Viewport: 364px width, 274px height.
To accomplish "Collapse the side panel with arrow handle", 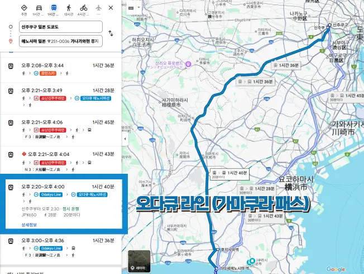I will coord(125,139).
